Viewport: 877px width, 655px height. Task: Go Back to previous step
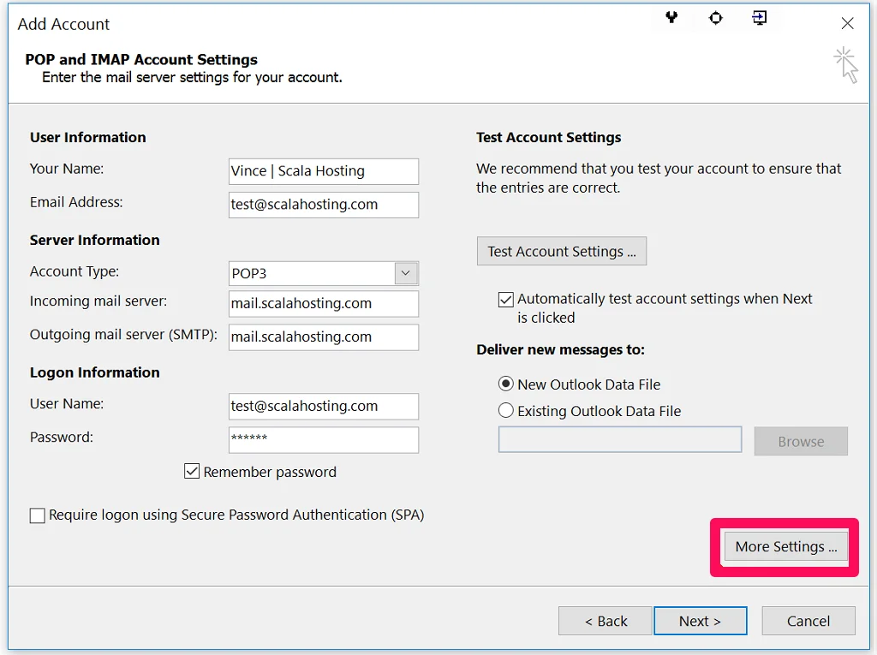coord(605,621)
